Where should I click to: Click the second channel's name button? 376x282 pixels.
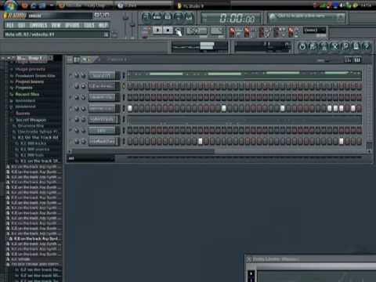tap(102, 86)
